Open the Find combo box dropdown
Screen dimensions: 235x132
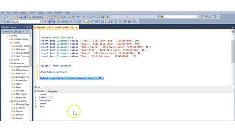[197, 17]
